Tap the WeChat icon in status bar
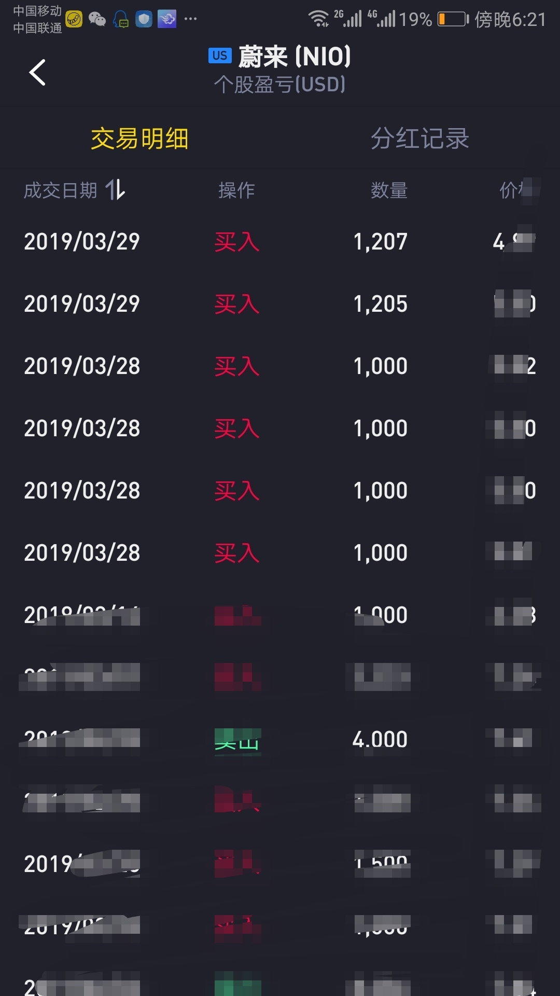The height and width of the screenshot is (996, 560). point(97,20)
